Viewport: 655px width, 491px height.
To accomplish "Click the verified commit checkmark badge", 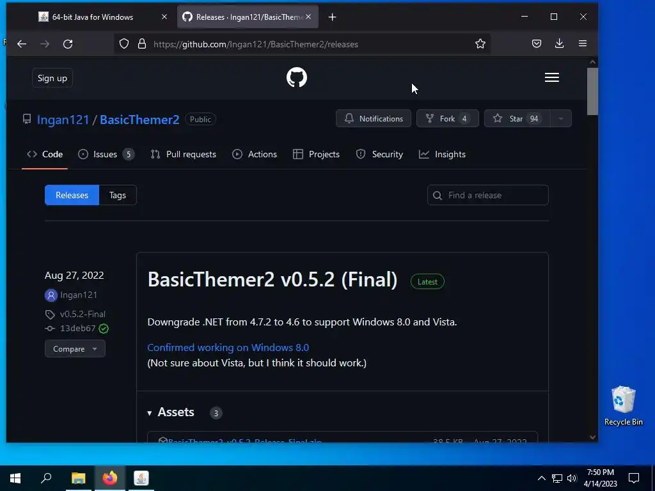I will (104, 329).
